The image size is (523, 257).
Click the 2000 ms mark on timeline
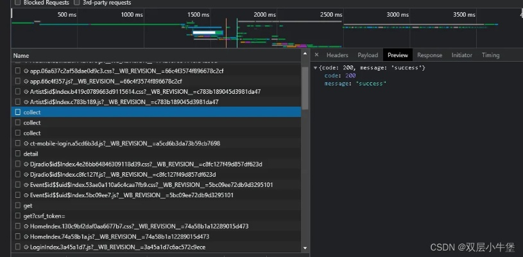[x=264, y=14]
